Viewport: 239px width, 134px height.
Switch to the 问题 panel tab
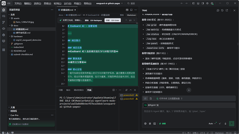tap(61, 90)
